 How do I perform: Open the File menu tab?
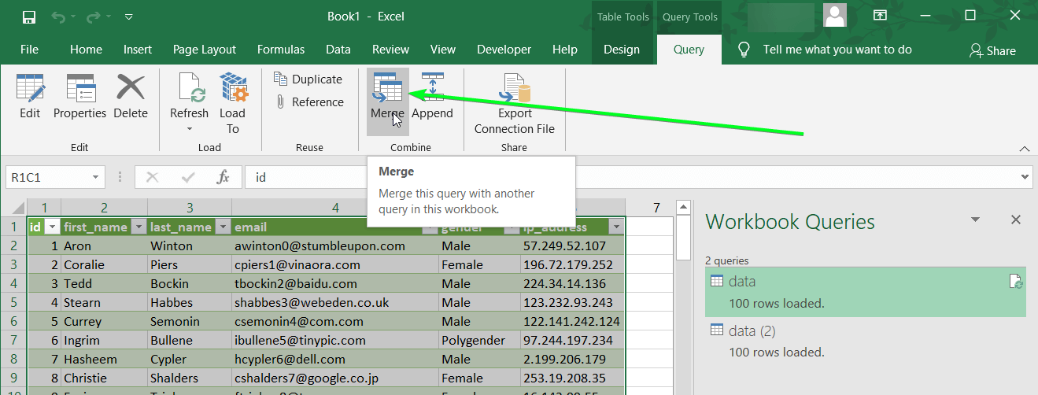click(29, 50)
